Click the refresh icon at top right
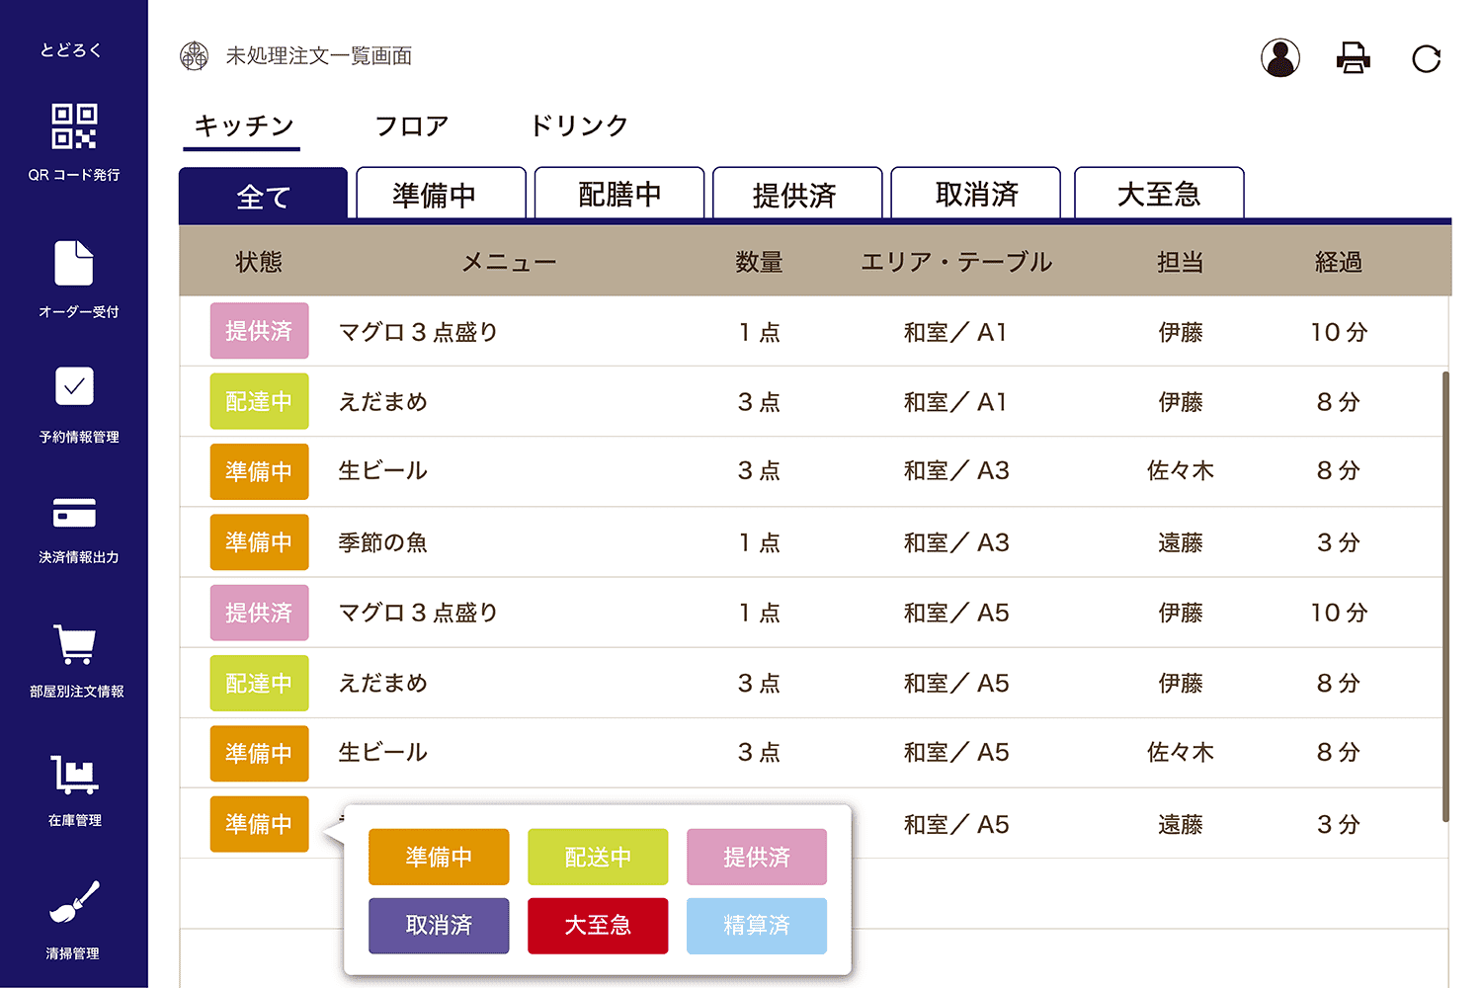 [1426, 59]
